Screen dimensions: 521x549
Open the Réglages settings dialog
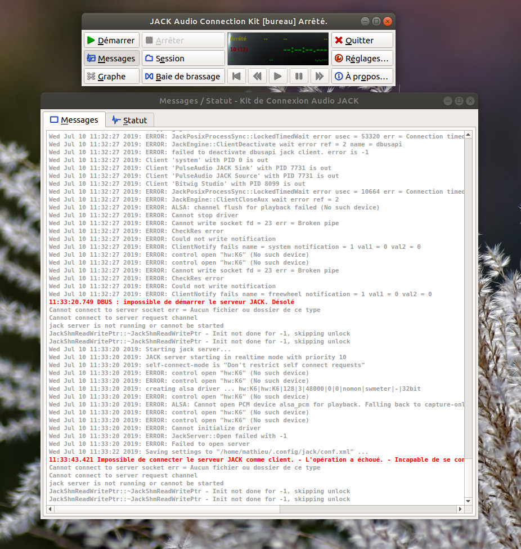click(362, 58)
